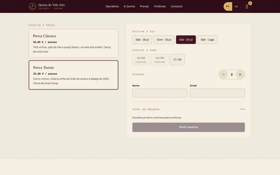Image resolution: width=280 pixels, height=175 pixels.
Task: Choose the date Sáb · 25 jul
Action: click(186, 40)
